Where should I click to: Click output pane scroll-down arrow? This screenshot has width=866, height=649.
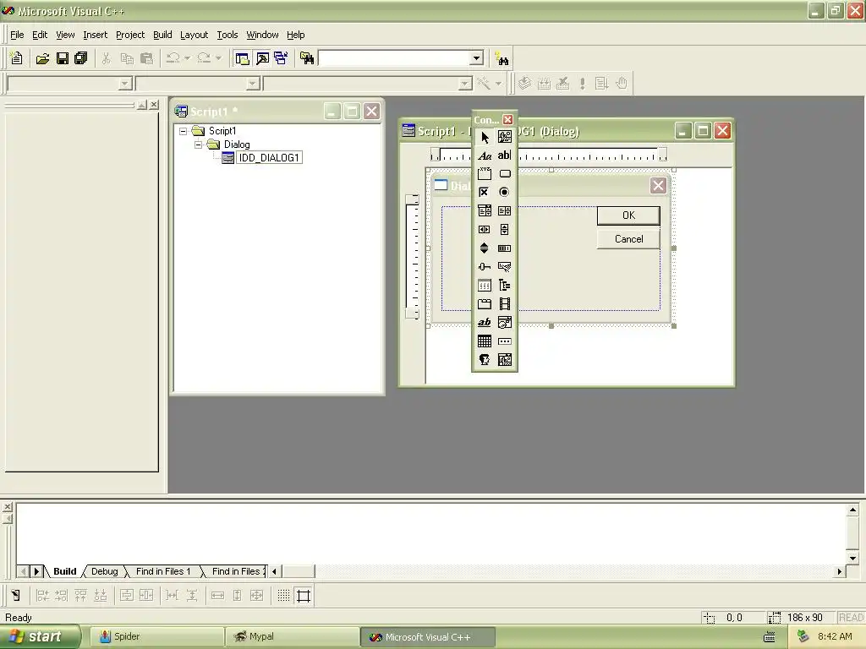852,558
